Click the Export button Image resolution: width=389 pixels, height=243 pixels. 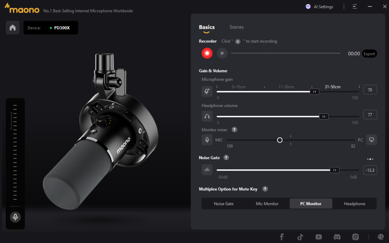(369, 54)
